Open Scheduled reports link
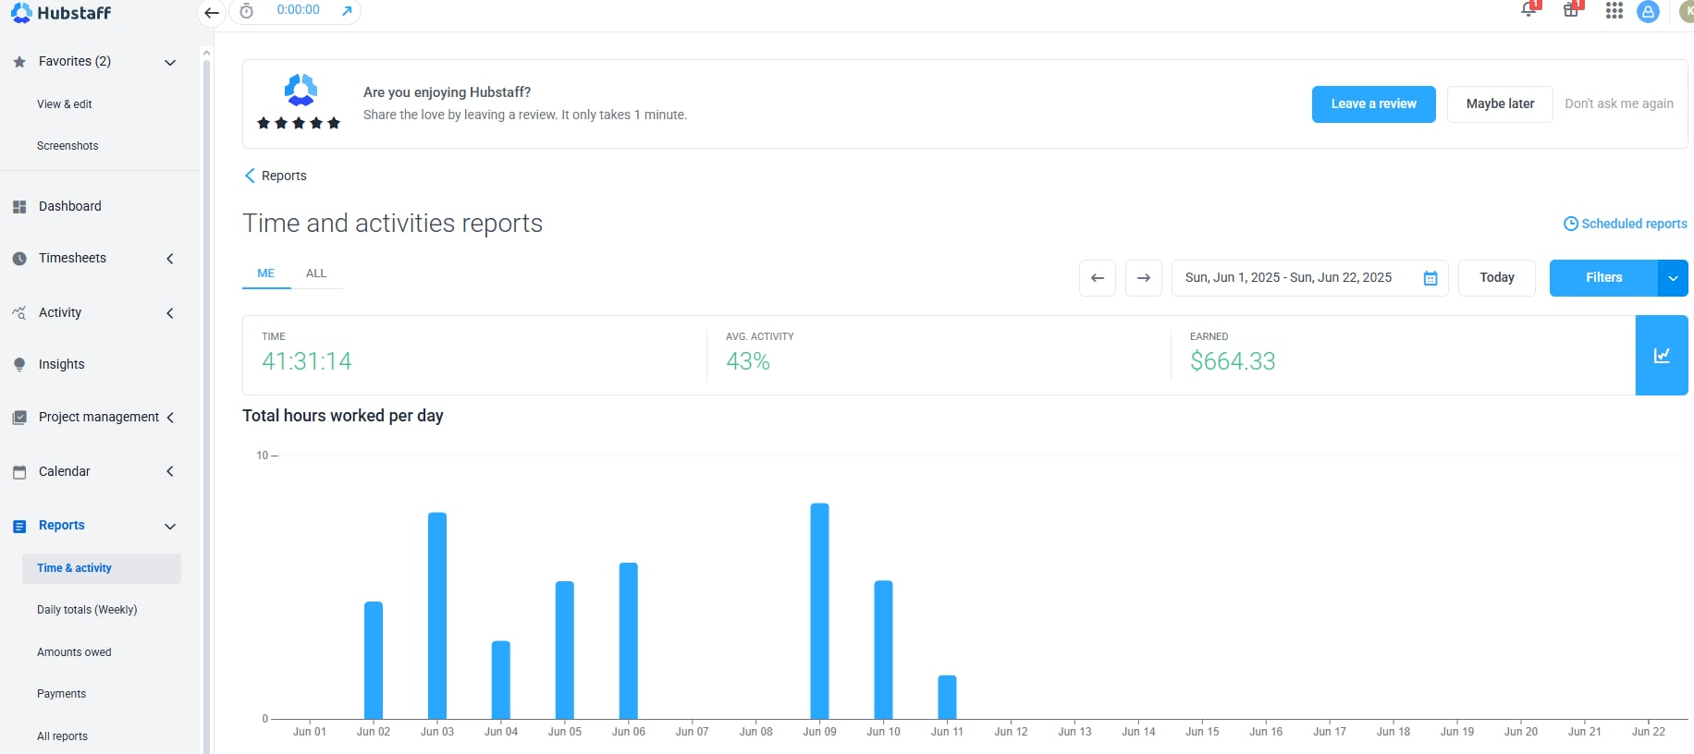Viewport: 1694px width, 754px height. click(1625, 224)
